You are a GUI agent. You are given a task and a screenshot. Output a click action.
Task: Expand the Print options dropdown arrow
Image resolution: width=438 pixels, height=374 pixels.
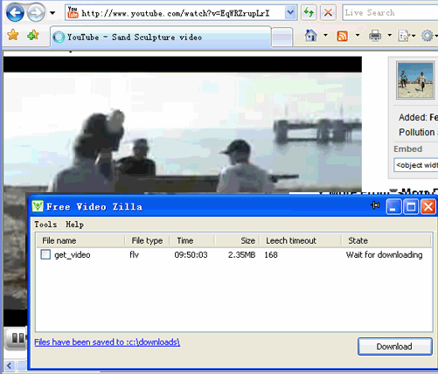390,36
